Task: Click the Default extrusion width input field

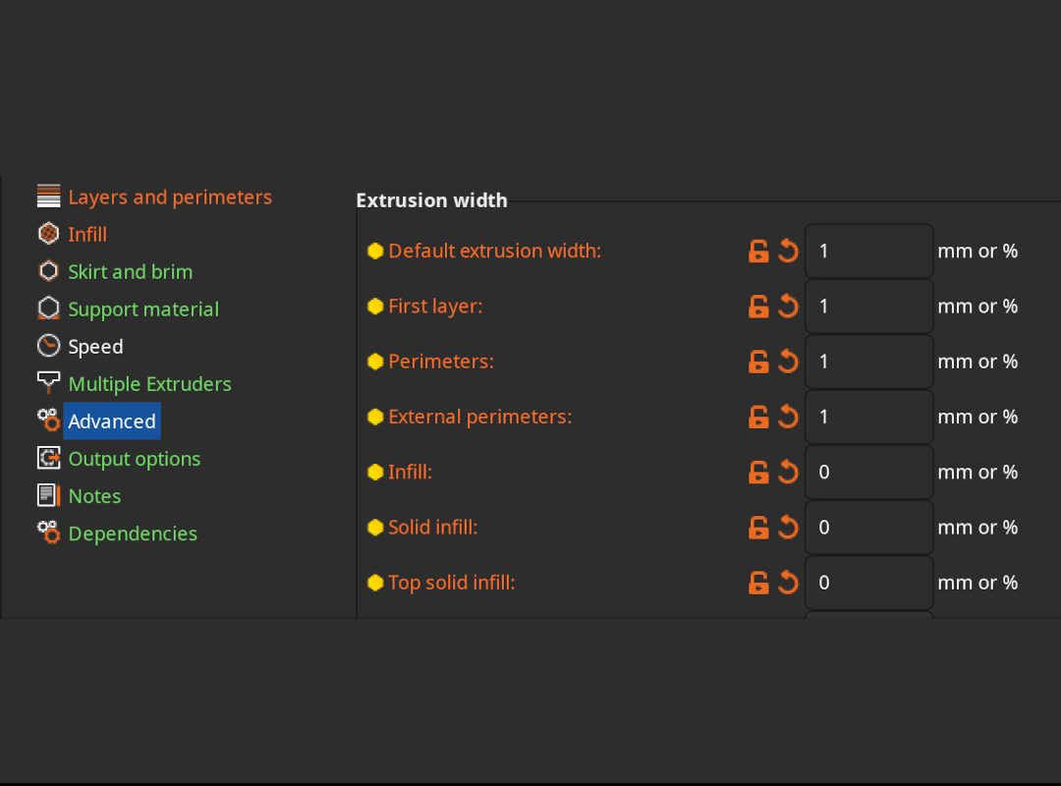Action: click(868, 251)
